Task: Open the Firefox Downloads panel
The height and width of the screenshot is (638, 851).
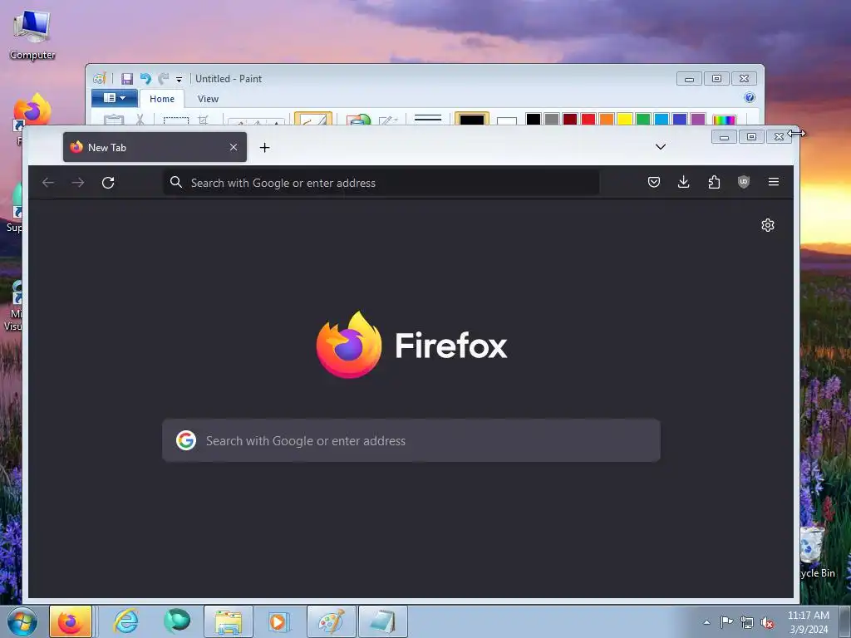Action: pos(684,182)
